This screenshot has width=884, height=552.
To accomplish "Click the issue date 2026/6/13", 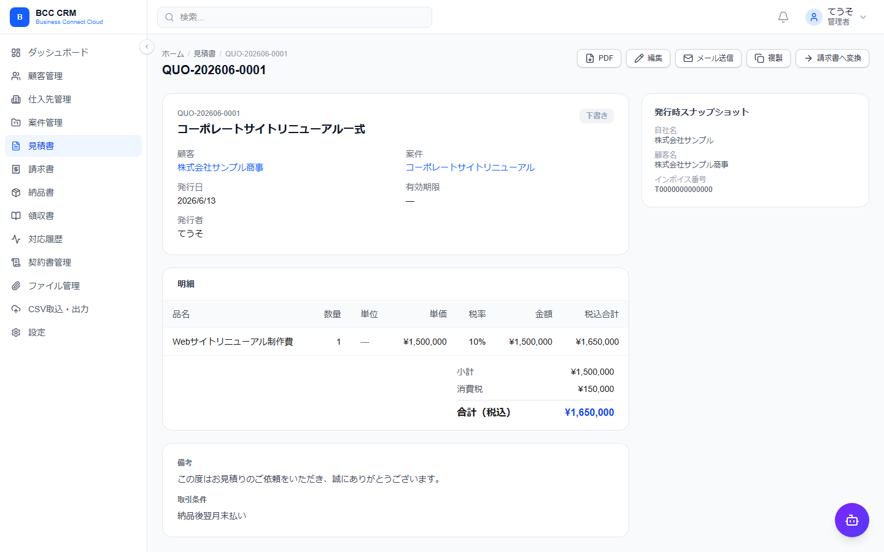I will tap(196, 201).
